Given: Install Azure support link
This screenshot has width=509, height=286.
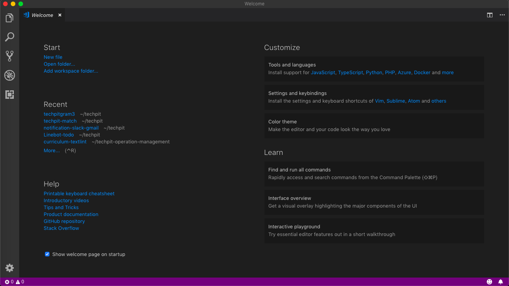Looking at the screenshot, I should click(404, 72).
